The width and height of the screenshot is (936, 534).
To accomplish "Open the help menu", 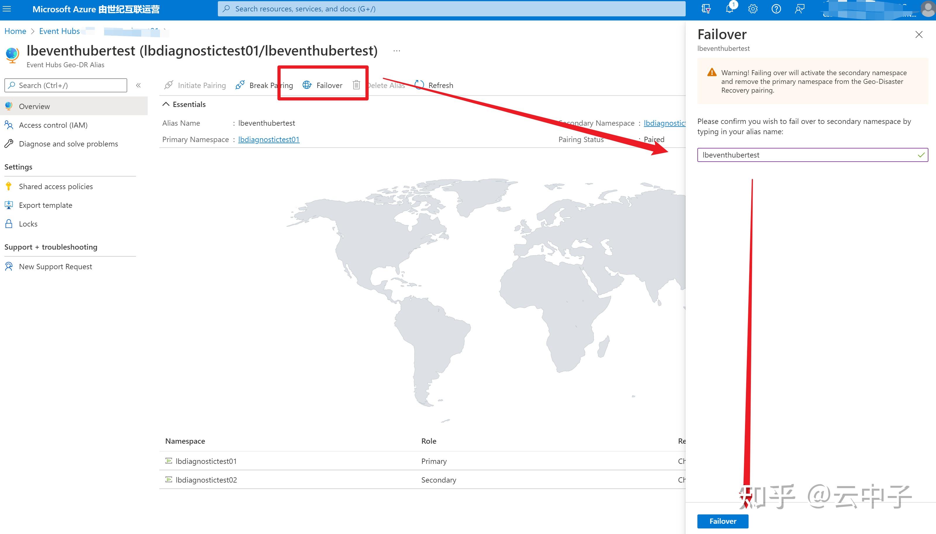I will click(x=776, y=8).
